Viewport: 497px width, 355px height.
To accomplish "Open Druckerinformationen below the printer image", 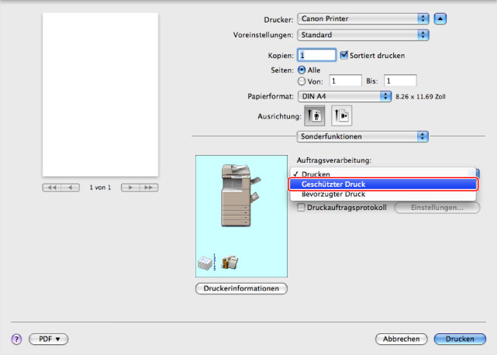I will (x=240, y=288).
